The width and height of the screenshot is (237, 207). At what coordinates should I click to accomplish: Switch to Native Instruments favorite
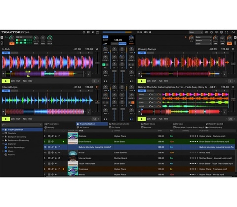click(x=119, y=124)
